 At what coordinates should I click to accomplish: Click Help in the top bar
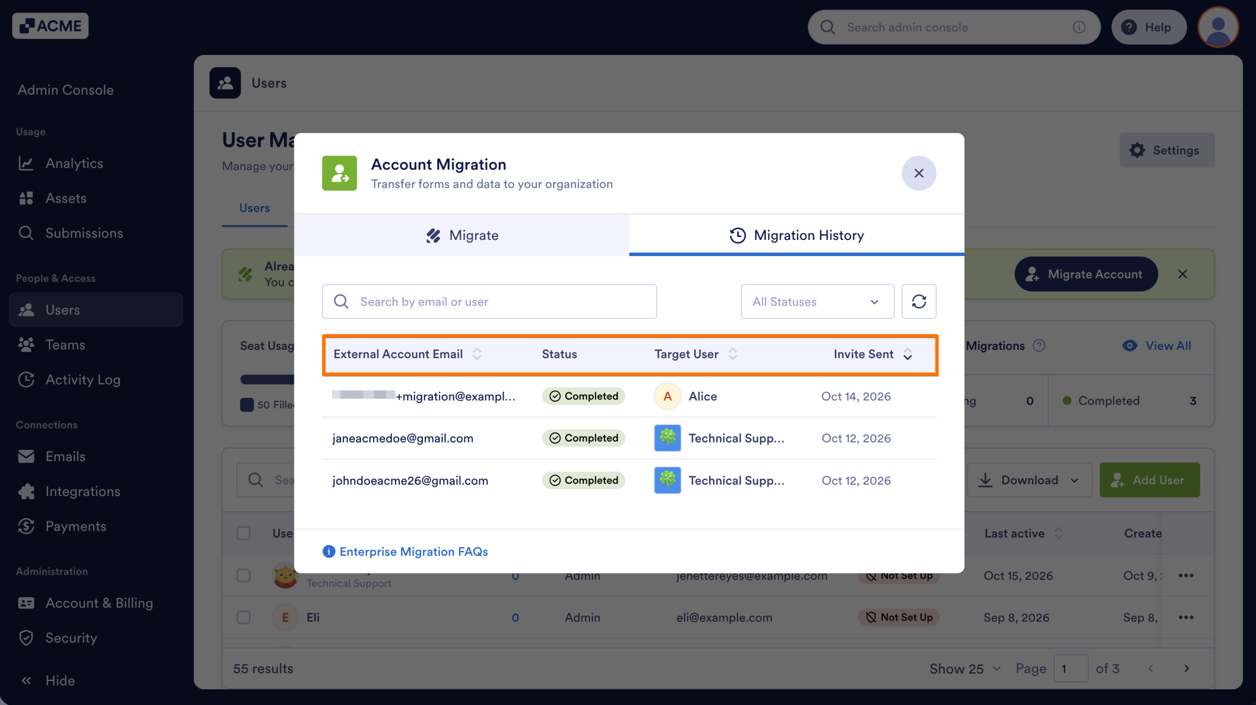click(1149, 27)
